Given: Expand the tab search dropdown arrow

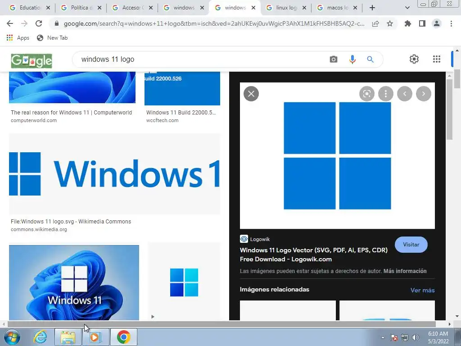Looking at the screenshot, I should tap(407, 8).
